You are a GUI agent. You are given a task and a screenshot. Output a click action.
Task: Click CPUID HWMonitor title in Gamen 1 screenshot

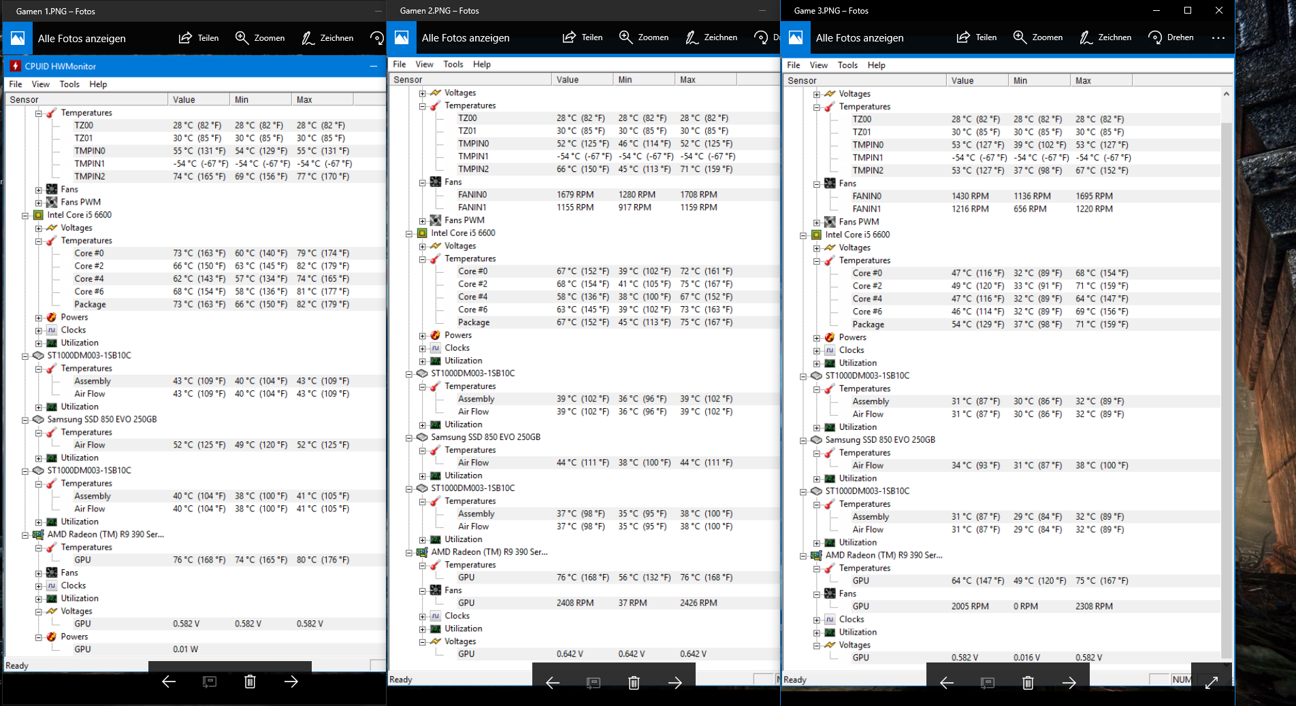click(x=61, y=67)
